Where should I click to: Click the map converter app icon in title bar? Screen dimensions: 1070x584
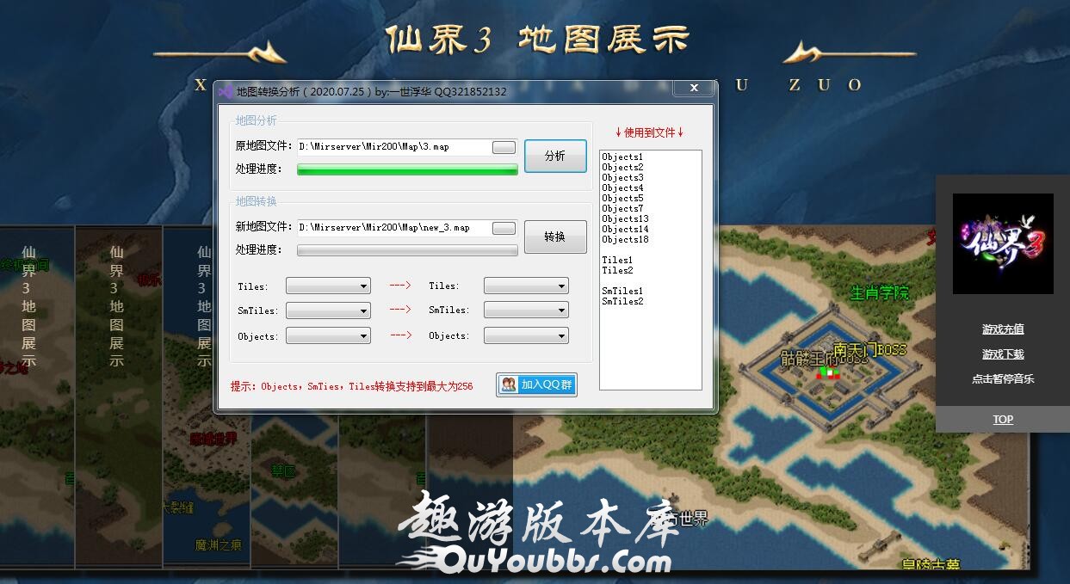[x=226, y=91]
